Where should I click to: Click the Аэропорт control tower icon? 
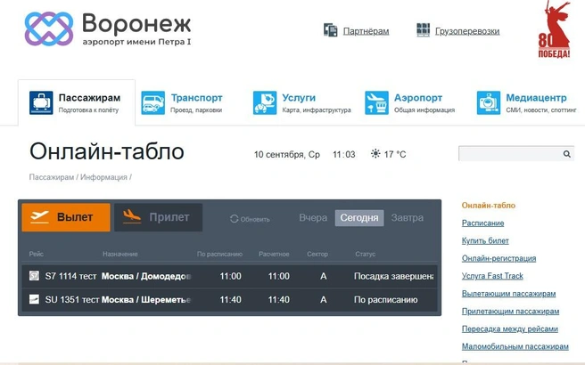coord(376,102)
